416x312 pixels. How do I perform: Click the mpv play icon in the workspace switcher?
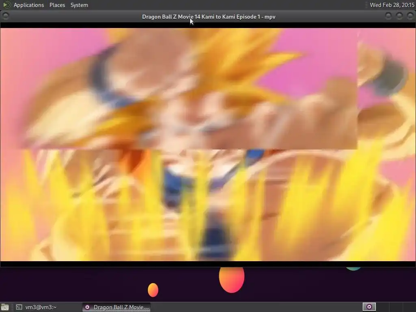point(369,307)
